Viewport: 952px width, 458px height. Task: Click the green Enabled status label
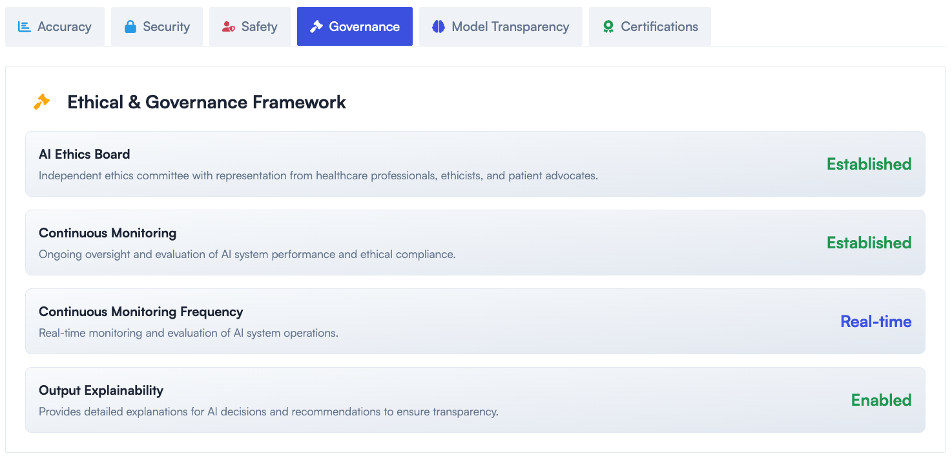tap(881, 400)
